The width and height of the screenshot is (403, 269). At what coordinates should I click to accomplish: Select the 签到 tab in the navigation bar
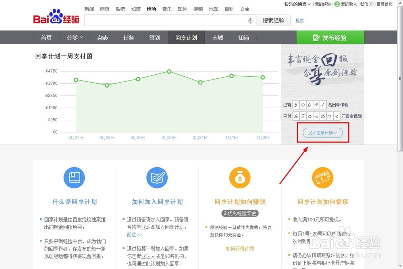click(154, 37)
